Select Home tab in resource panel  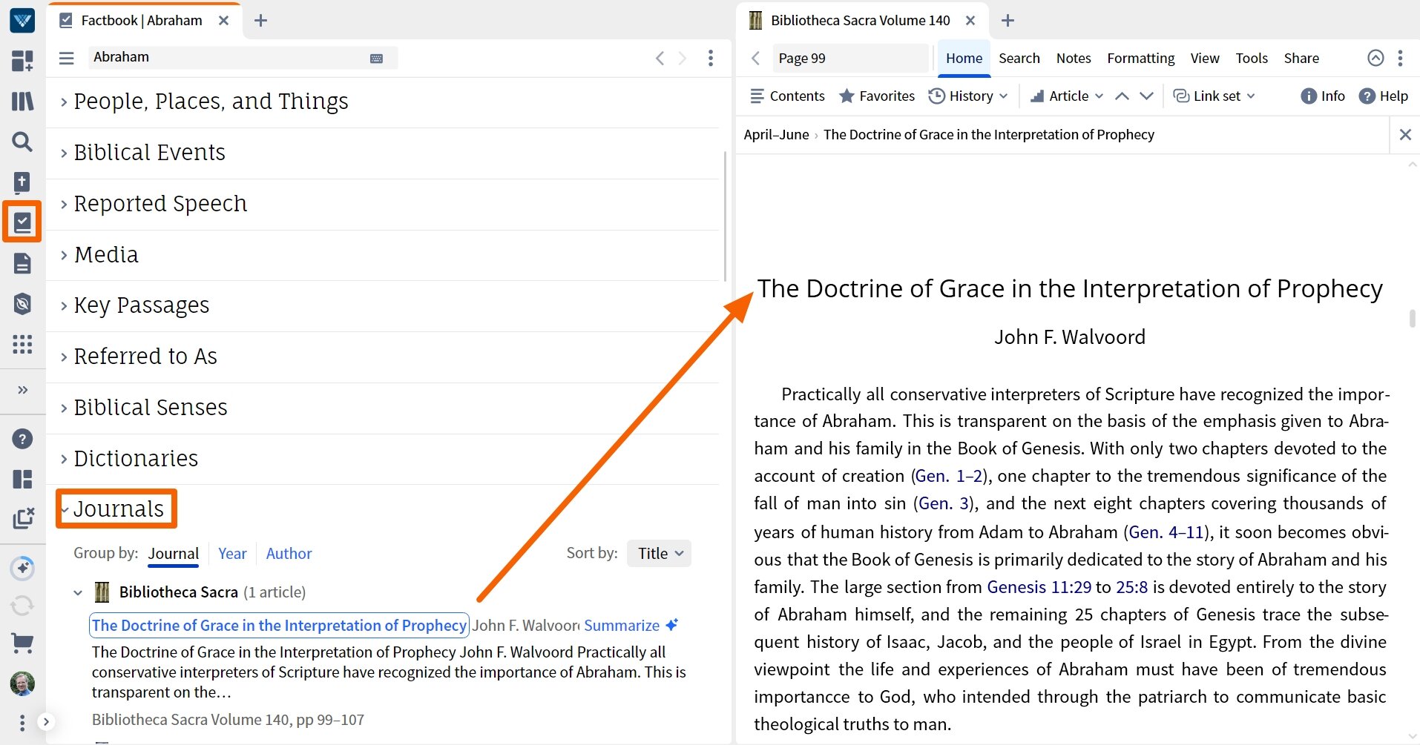coord(964,59)
